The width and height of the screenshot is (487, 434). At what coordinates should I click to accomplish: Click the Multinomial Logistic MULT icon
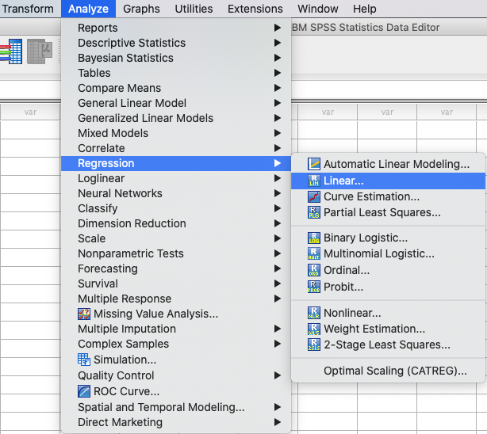313,253
